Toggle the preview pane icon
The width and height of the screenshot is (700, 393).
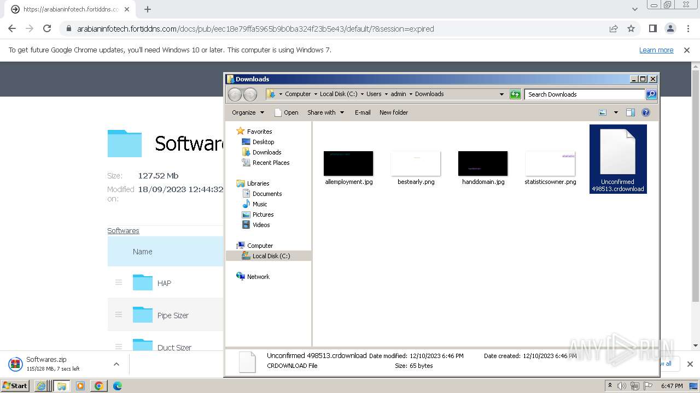[x=631, y=112]
